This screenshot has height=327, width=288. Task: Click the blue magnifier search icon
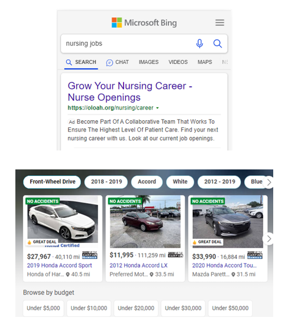218,44
